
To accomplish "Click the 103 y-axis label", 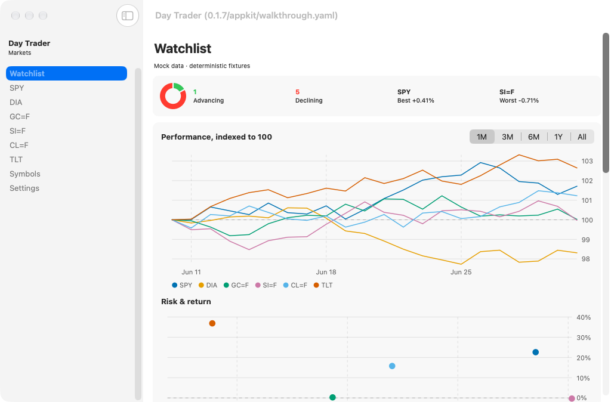I will click(x=587, y=161).
